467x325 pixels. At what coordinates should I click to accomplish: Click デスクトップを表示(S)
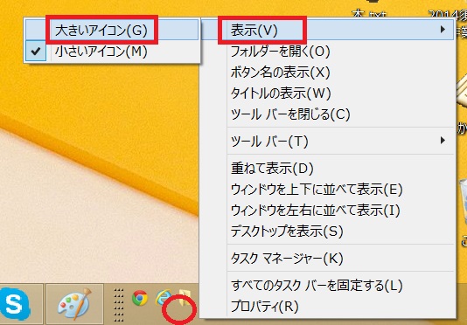coord(328,232)
